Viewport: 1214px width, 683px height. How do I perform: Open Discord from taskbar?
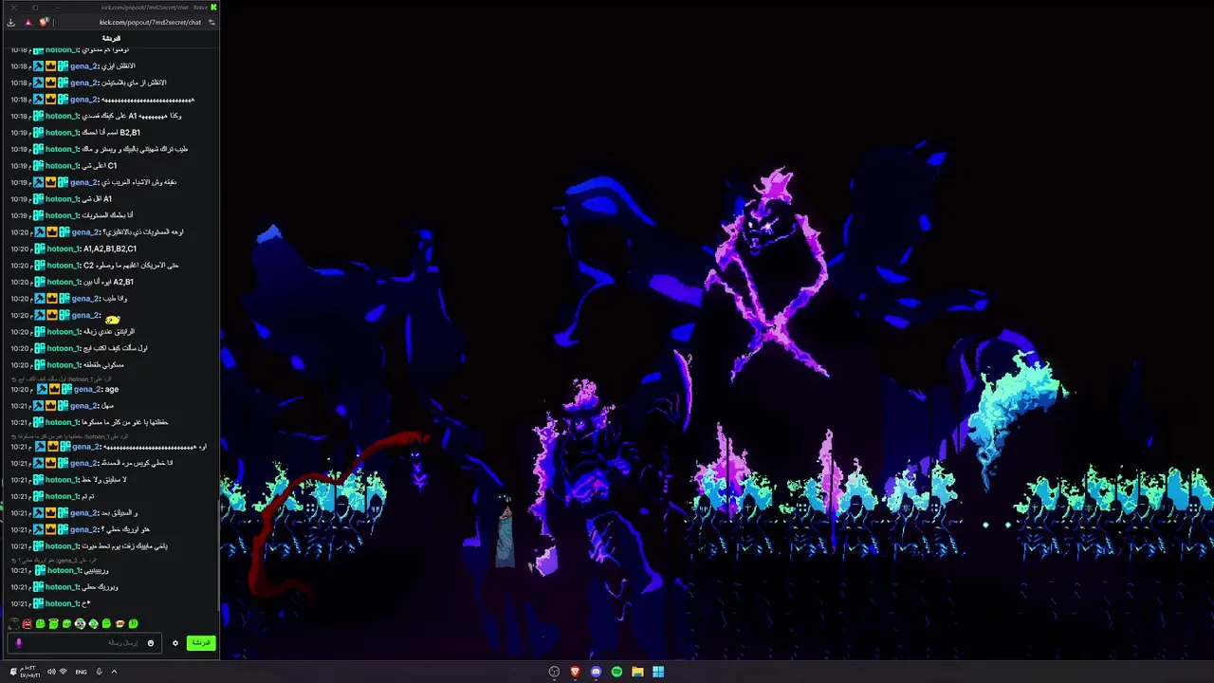pyautogui.click(x=596, y=672)
